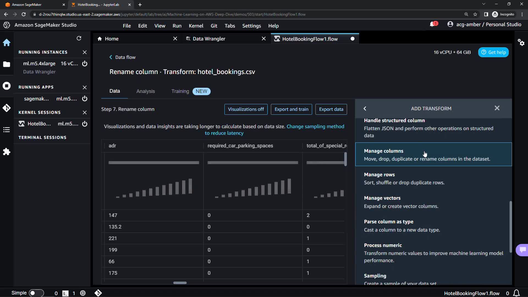Viewport: 528px width, 297px height.
Task: Click Change sampling method link
Action: pos(315,127)
